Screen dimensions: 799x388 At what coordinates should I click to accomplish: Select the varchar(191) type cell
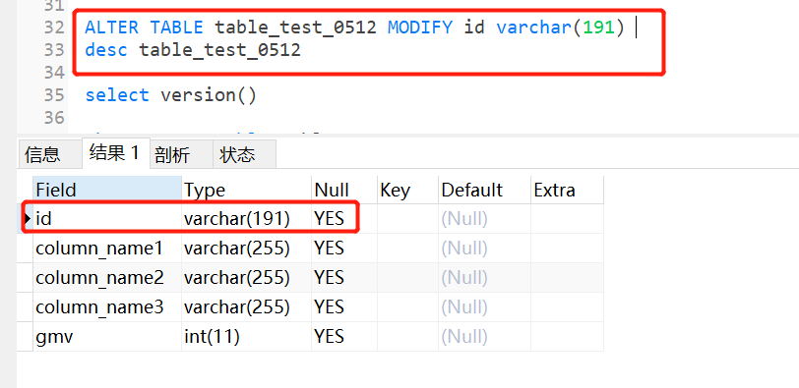(x=246, y=219)
